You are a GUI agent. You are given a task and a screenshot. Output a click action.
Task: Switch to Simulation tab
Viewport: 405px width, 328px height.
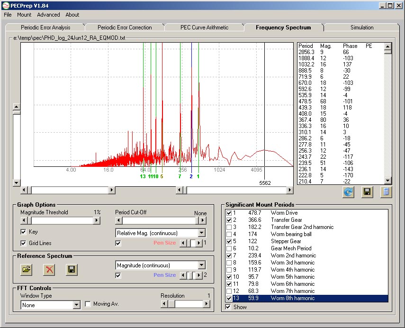[x=361, y=27]
